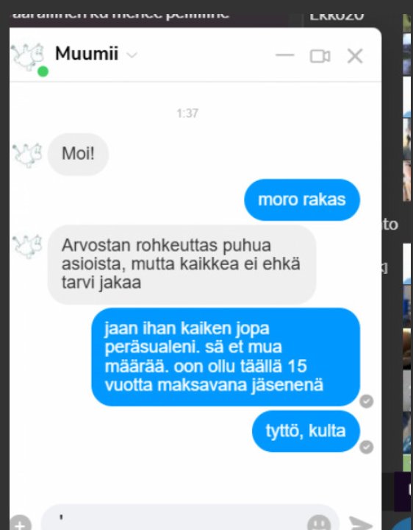The image size is (413, 530).
Task: Minimize the Muumii chat window
Action: 285,55
